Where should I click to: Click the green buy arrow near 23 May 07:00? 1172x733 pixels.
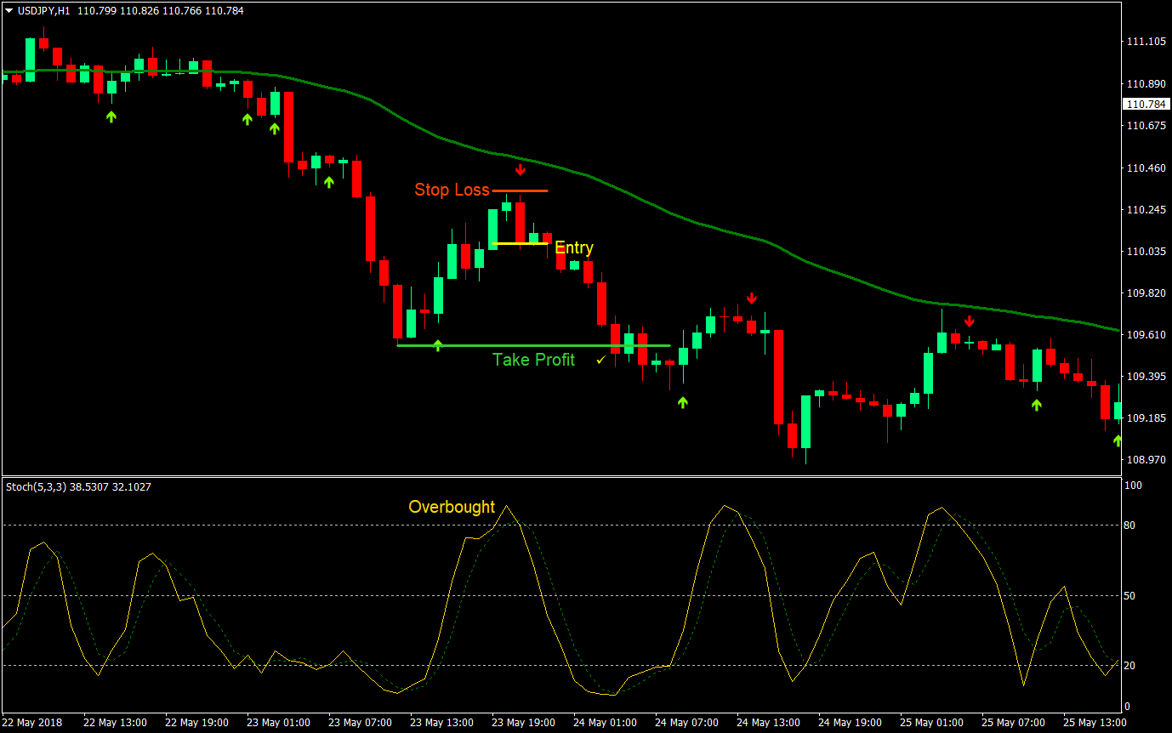[x=329, y=181]
